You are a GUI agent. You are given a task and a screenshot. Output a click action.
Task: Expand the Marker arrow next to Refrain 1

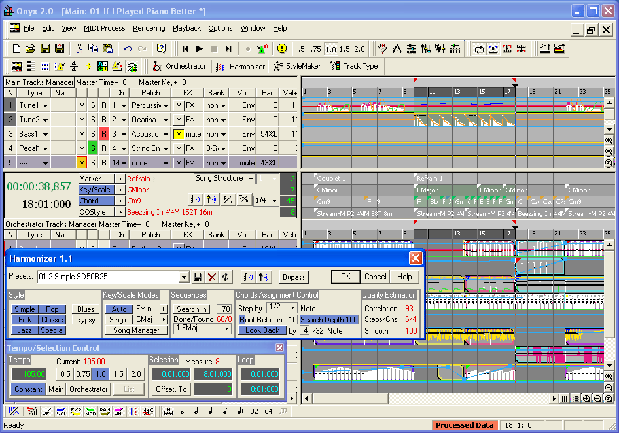click(x=120, y=179)
